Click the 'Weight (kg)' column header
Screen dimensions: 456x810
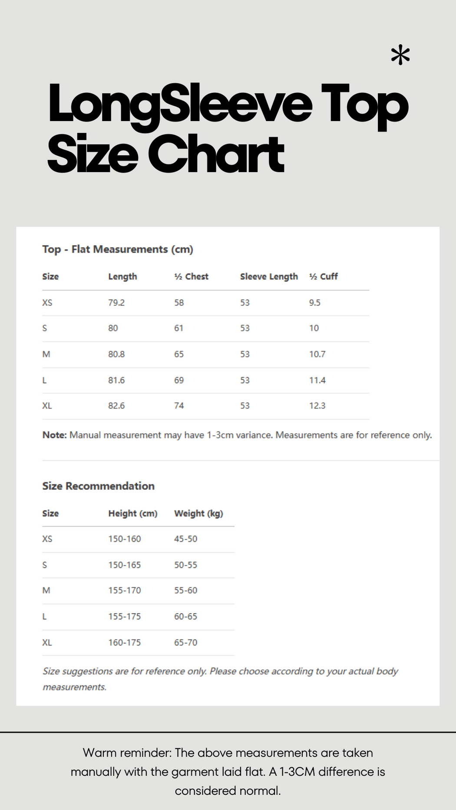click(x=198, y=514)
